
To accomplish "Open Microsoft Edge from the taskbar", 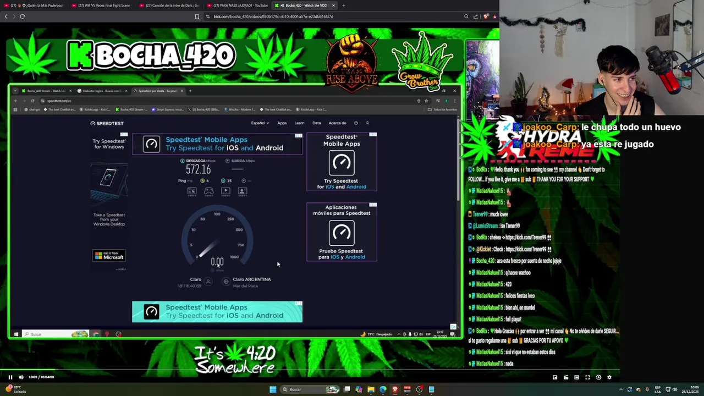I will coord(383,389).
